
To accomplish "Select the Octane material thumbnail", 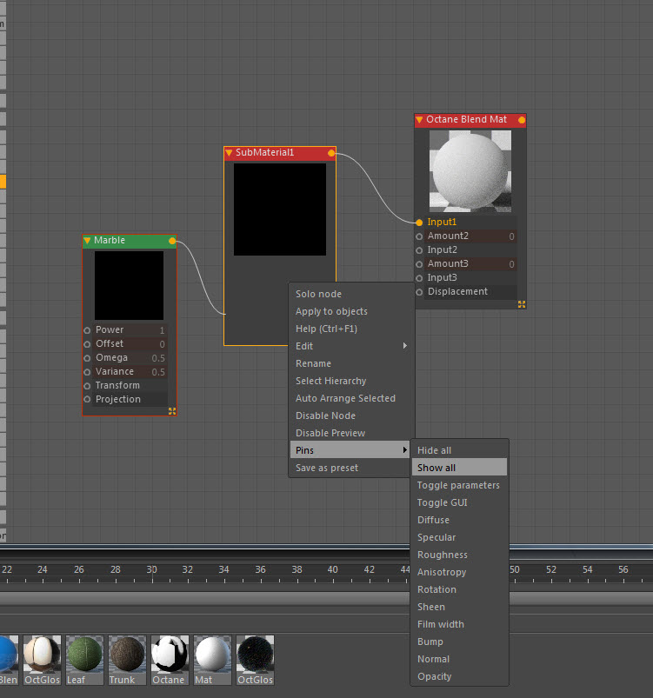I will (170, 660).
